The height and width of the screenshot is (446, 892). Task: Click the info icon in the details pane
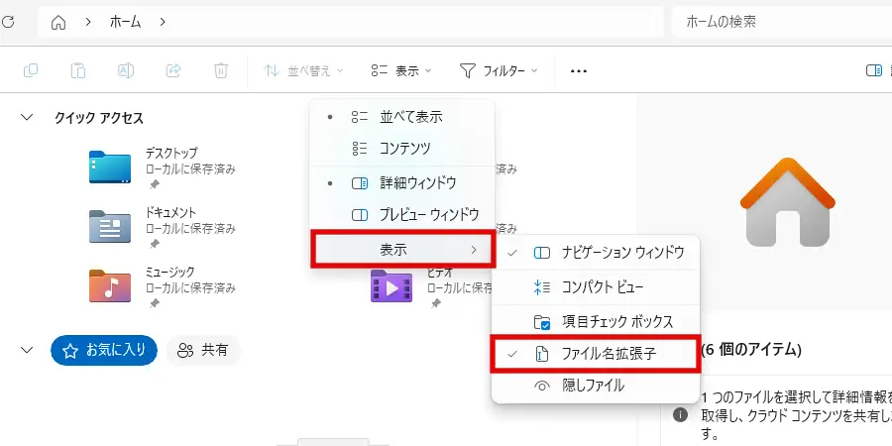(x=680, y=414)
